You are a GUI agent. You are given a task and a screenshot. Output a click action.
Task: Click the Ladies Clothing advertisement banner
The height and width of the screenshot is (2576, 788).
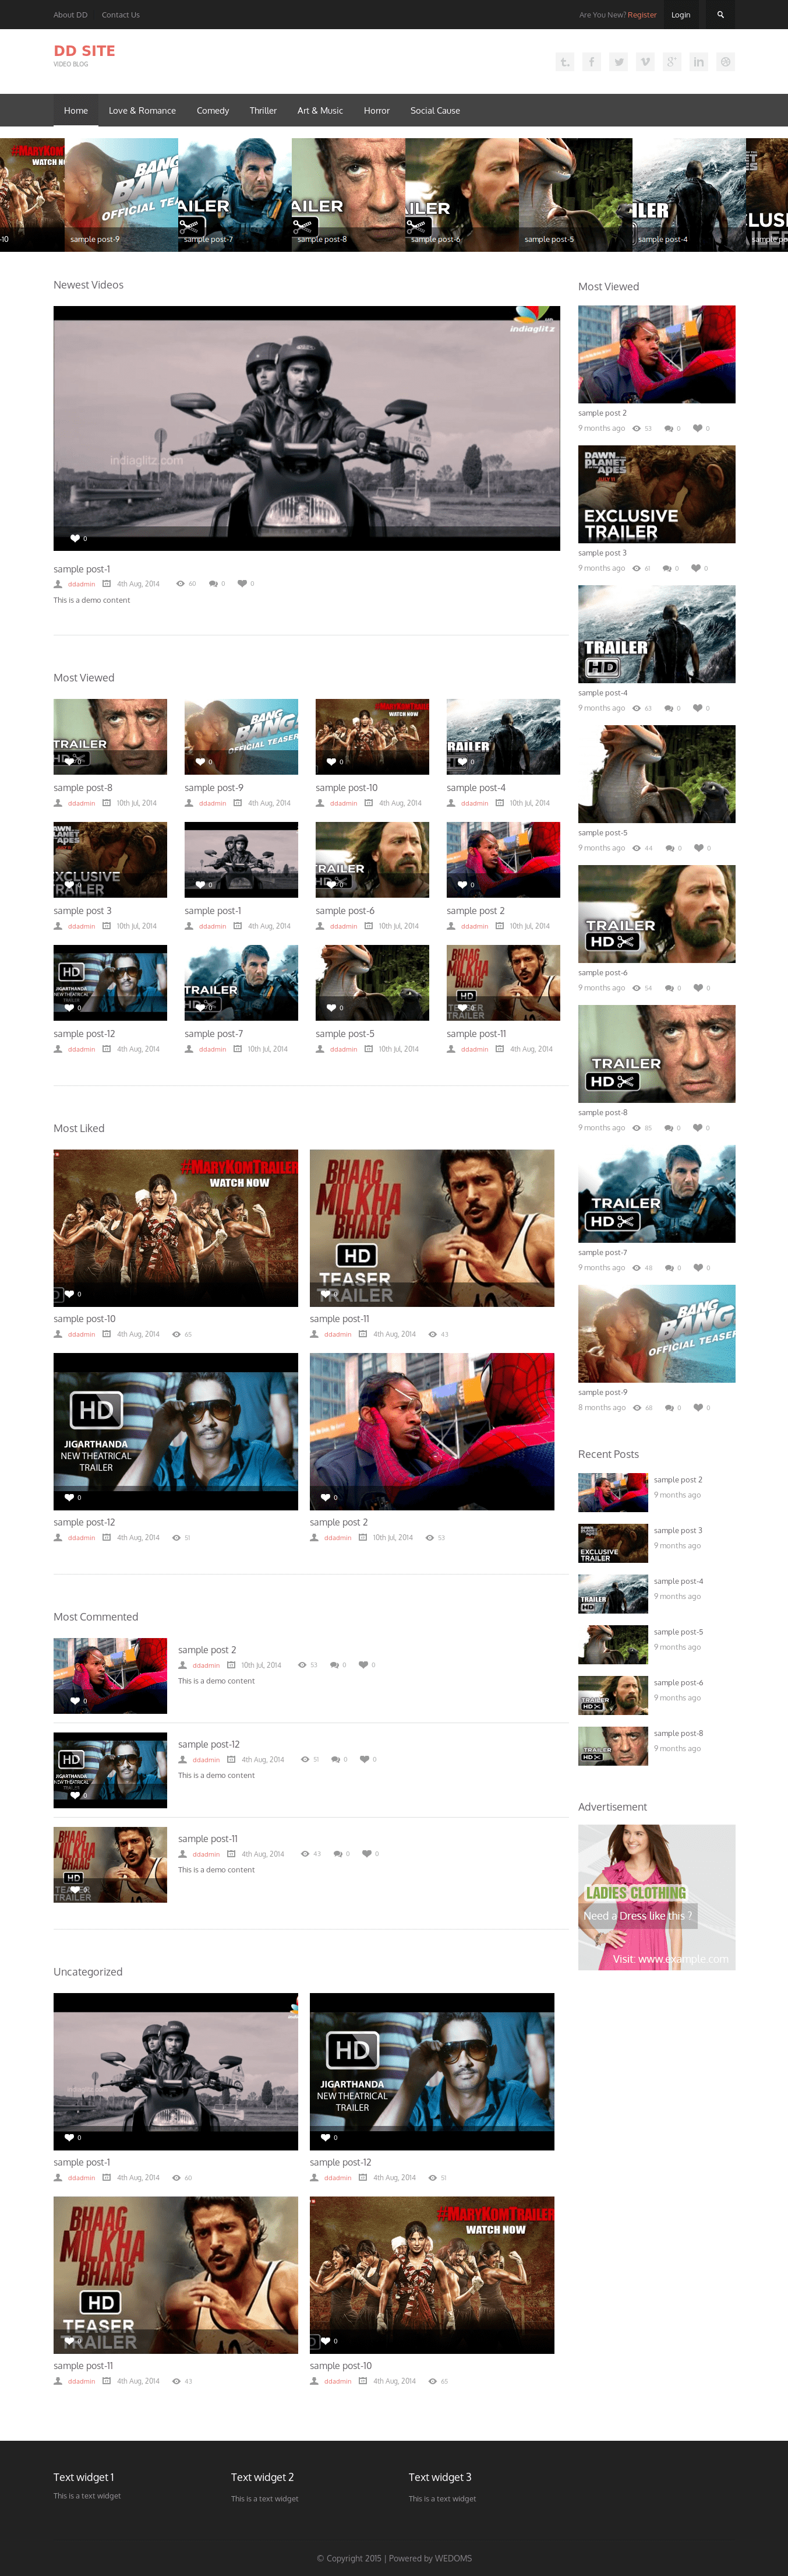click(x=657, y=1897)
